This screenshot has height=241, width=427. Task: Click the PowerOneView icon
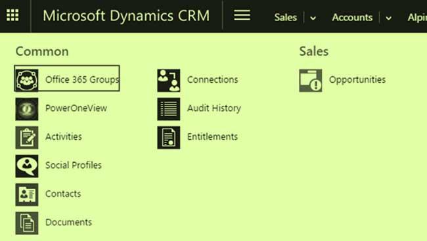click(27, 109)
